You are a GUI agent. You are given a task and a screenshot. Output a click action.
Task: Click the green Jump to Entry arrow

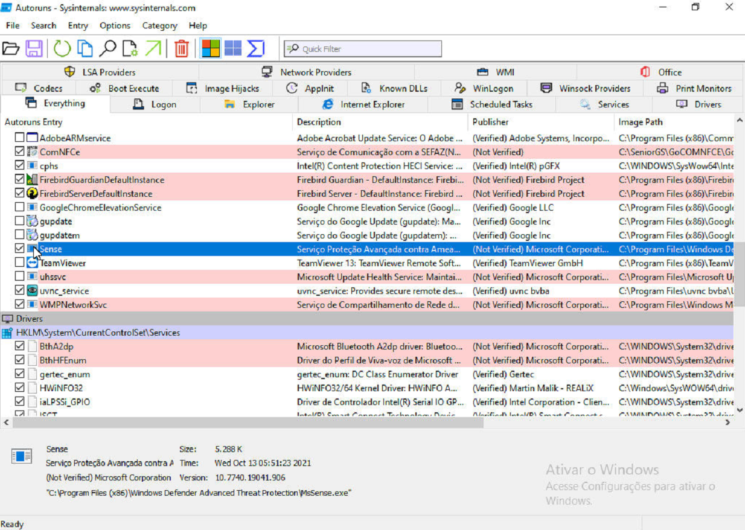[153, 48]
